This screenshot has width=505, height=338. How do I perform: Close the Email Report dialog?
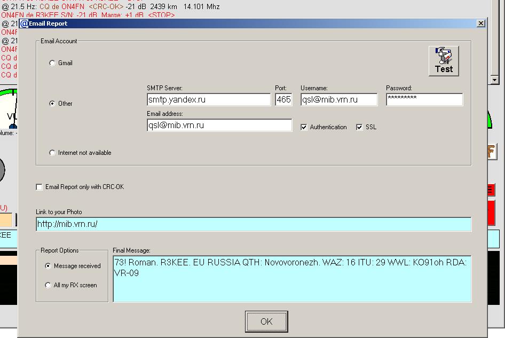pyautogui.click(x=480, y=23)
